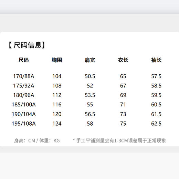Click the 肩宽 column header
Image resolution: width=179 pixels, height=179 pixels.
90,60
